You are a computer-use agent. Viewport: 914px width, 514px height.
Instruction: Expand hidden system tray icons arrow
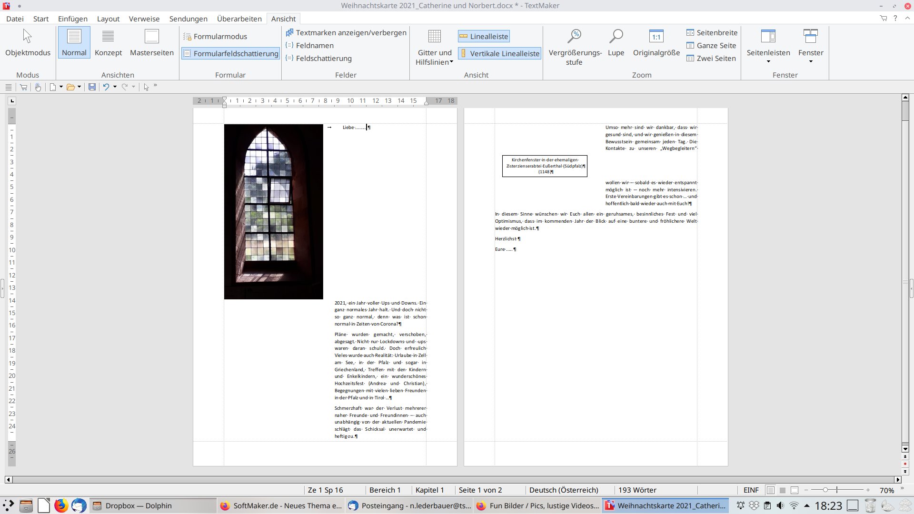(x=807, y=505)
